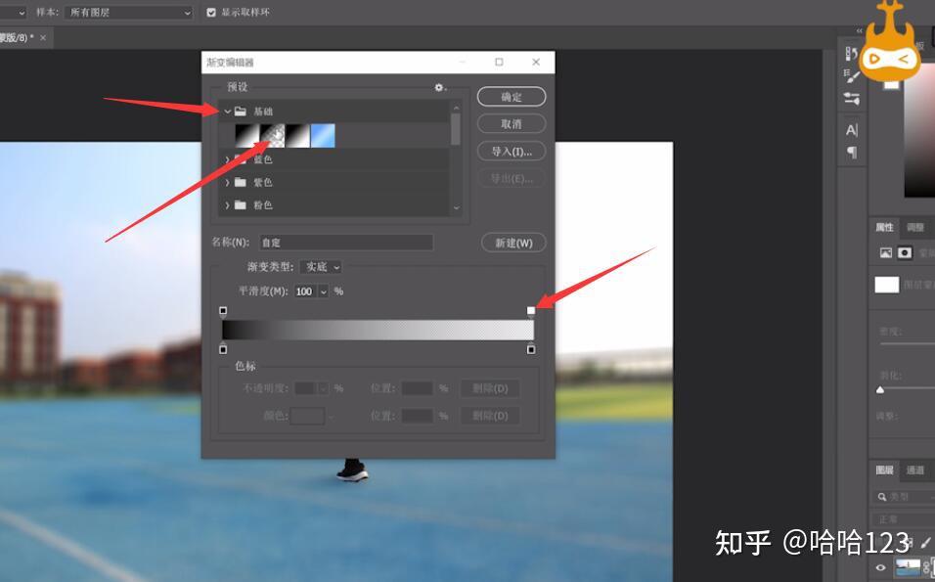Click the 确定 button

point(512,97)
